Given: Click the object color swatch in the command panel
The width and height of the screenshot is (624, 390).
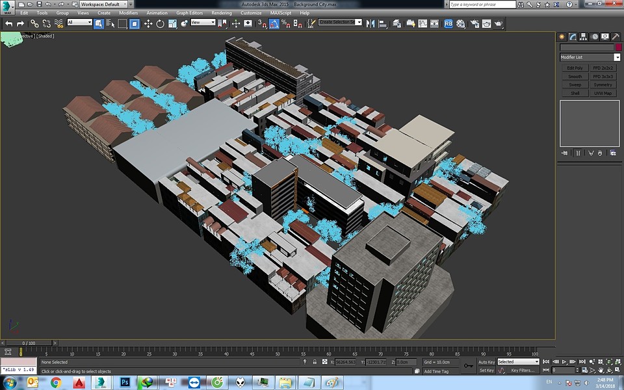Looking at the screenshot, I should 618,47.
